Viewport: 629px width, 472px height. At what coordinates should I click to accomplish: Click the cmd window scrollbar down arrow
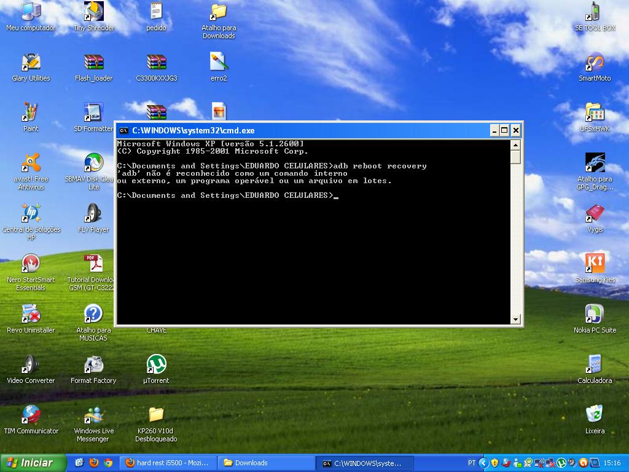[515, 320]
